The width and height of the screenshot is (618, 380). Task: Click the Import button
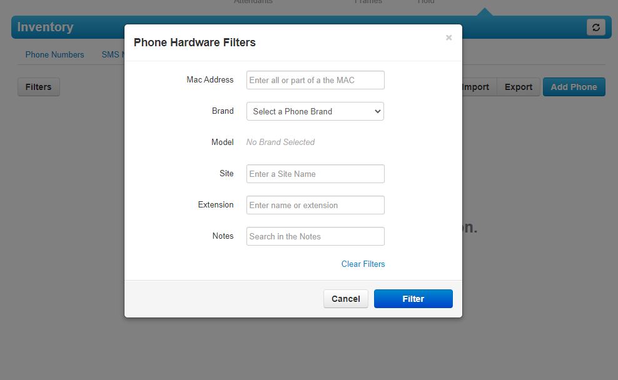click(478, 87)
